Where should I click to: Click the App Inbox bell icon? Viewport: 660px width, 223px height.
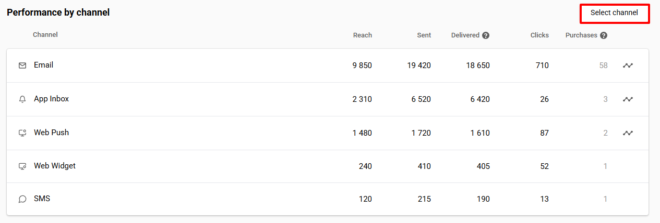pyautogui.click(x=22, y=99)
